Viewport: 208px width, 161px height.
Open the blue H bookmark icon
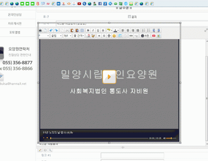pyautogui.click(x=59, y=4)
